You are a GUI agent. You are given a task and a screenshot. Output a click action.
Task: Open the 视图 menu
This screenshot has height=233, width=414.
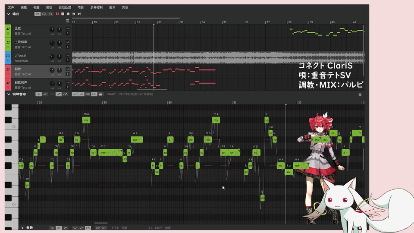pos(36,7)
